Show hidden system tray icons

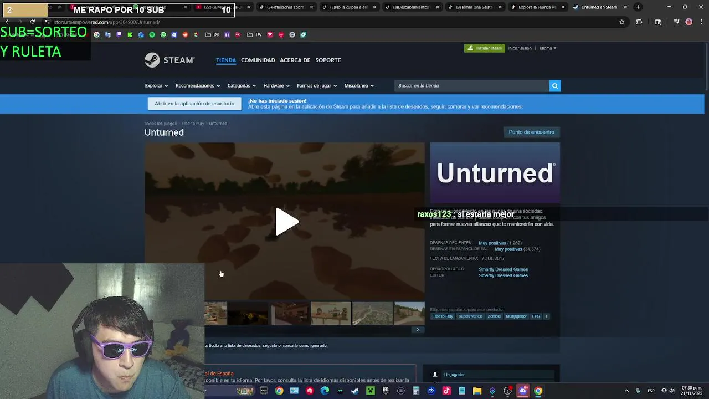[x=626, y=391]
